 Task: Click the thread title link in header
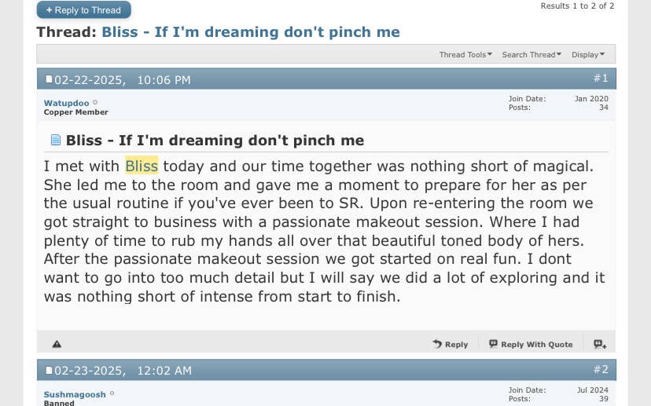[251, 32]
